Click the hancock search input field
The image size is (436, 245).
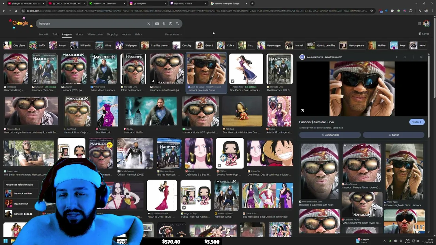92,24
